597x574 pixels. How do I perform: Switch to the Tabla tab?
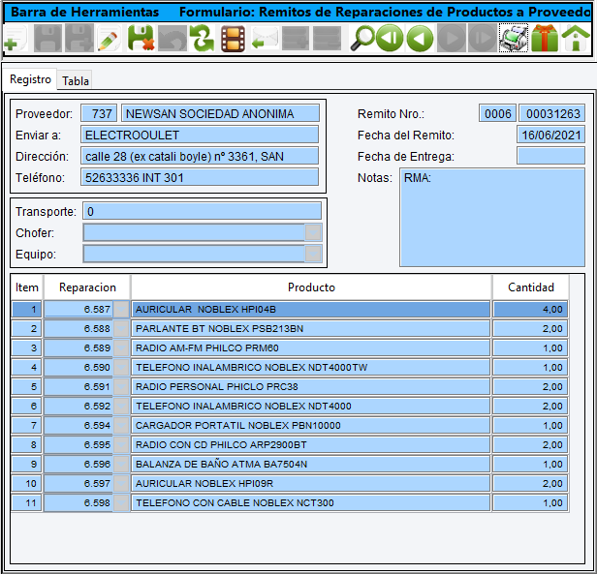pos(76,81)
